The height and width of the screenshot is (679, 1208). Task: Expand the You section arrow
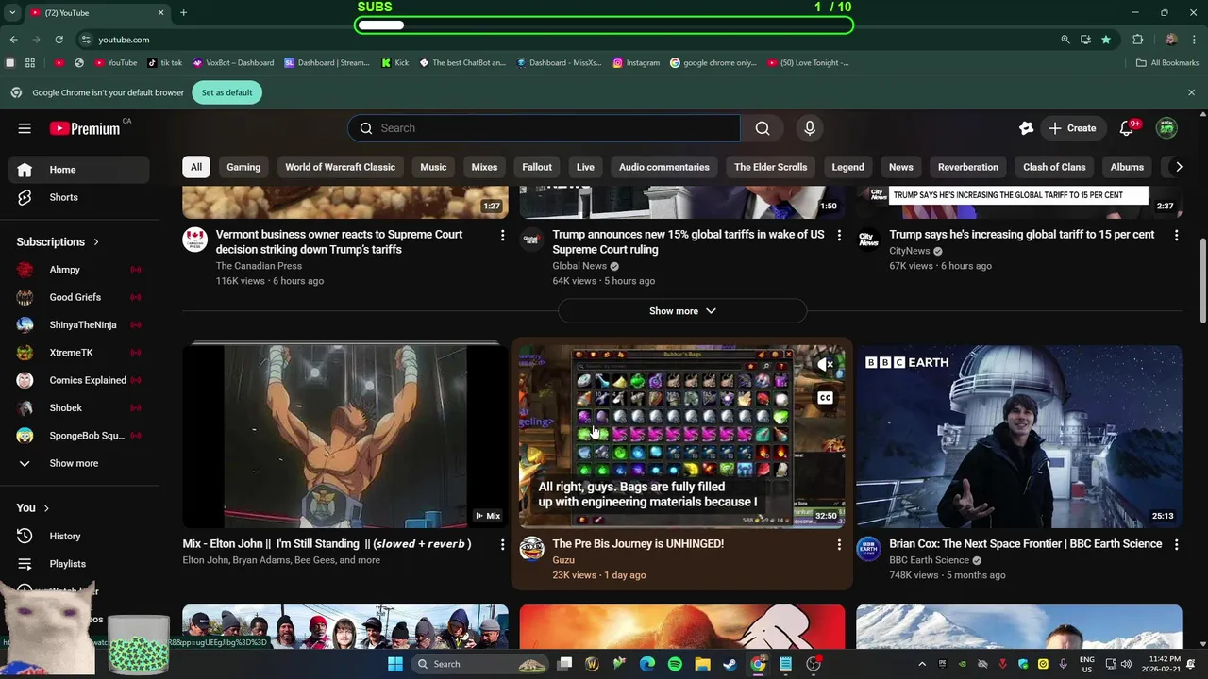pos(46,508)
